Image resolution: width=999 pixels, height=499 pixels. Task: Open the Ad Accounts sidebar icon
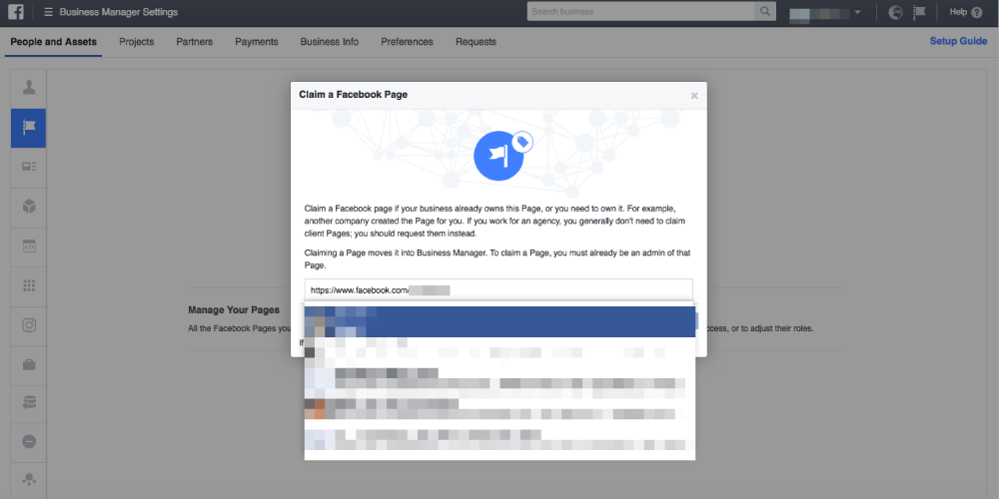pos(29,168)
